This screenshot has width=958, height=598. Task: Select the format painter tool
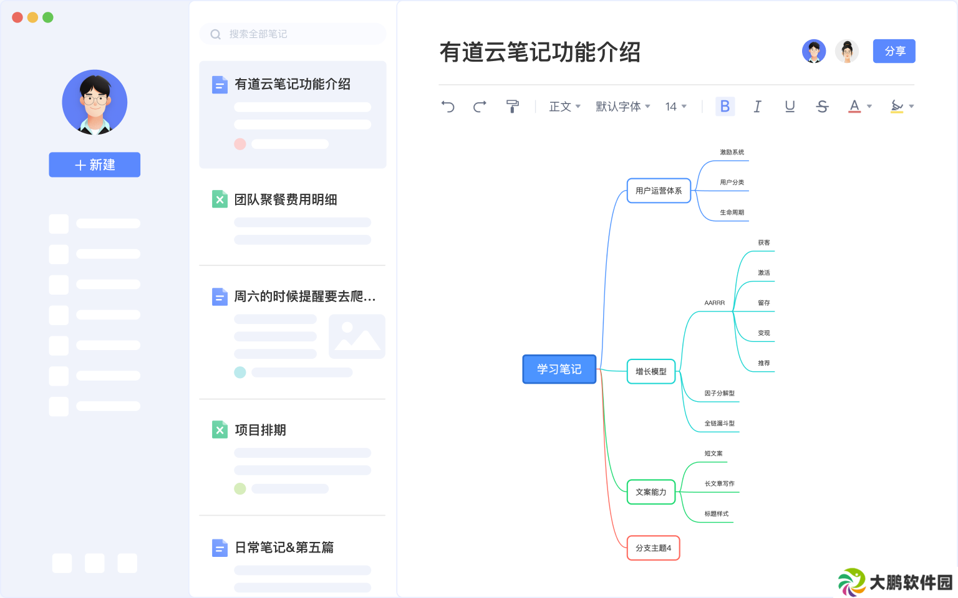pyautogui.click(x=512, y=107)
